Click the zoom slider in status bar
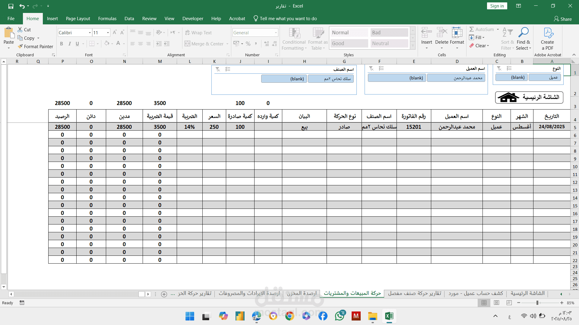 537,303
